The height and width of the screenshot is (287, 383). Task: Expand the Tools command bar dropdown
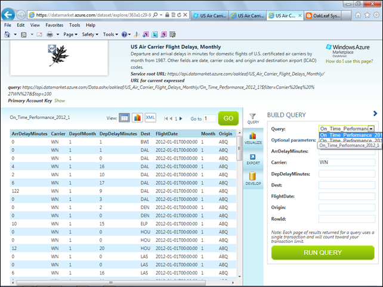tap(110, 35)
